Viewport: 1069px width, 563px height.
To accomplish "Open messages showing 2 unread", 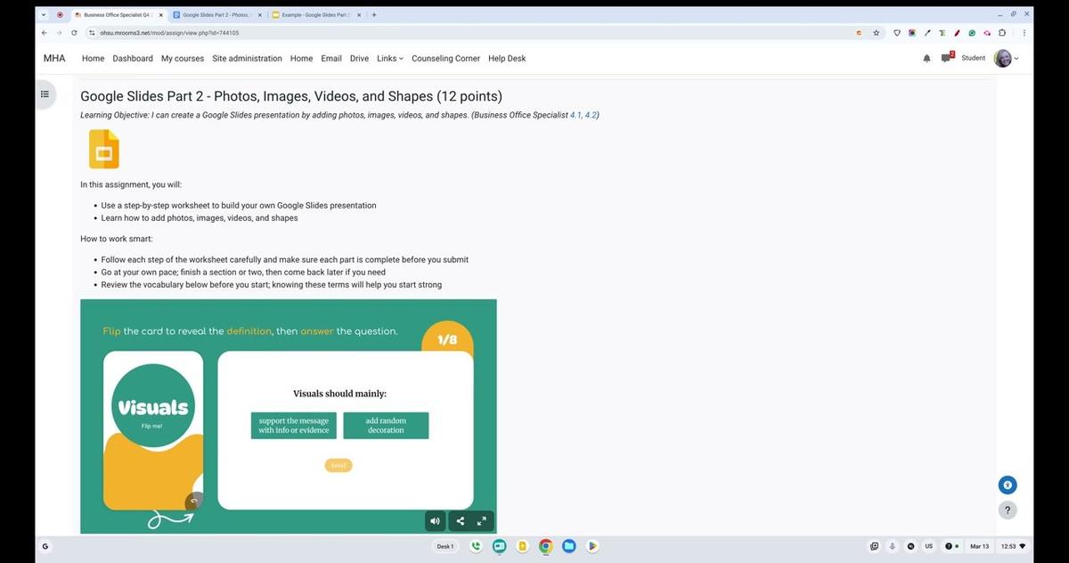I will [945, 58].
